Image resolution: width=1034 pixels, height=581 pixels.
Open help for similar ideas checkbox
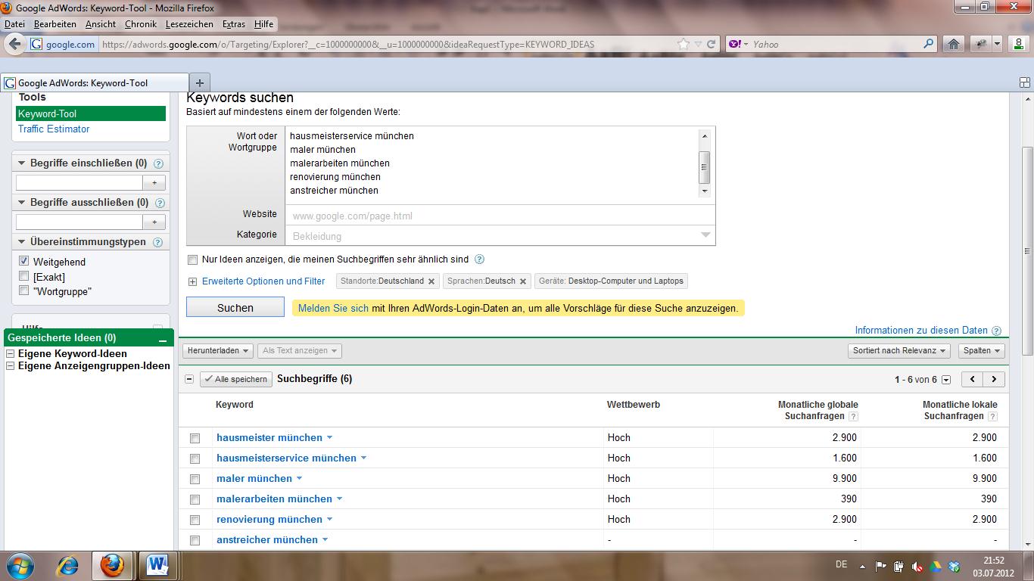pyautogui.click(x=479, y=259)
